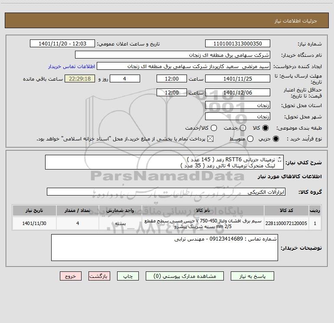The image size is (334, 323).
Task: Click the چاپ print button
Action: click(128, 276)
